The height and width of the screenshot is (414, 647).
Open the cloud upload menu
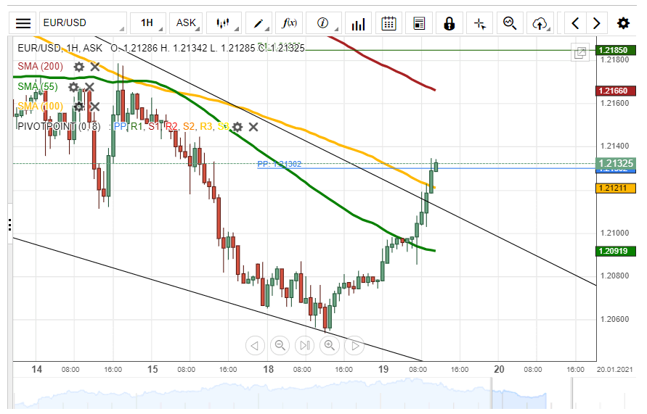click(540, 23)
